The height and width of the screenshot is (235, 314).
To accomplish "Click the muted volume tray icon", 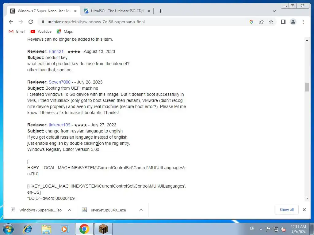I will pos(283,229).
